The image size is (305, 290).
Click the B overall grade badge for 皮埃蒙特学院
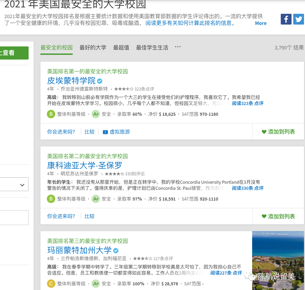[x=51, y=114]
